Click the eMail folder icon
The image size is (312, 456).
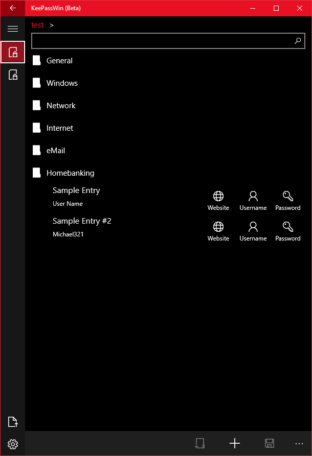click(36, 150)
